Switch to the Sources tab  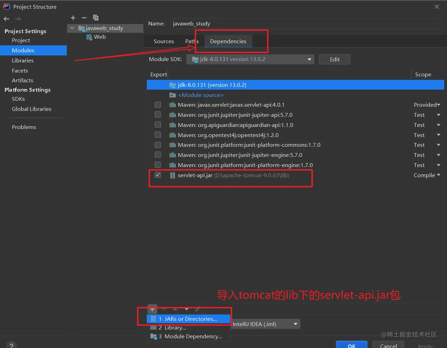[x=164, y=41]
